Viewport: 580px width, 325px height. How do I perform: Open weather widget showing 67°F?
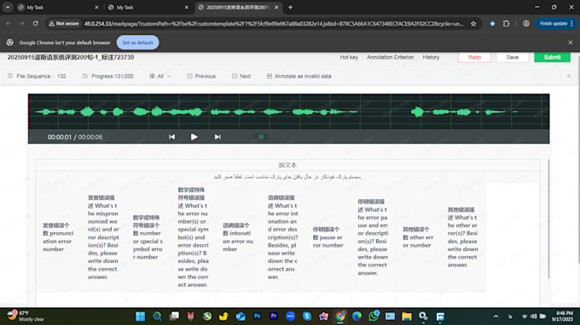pyautogui.click(x=26, y=316)
